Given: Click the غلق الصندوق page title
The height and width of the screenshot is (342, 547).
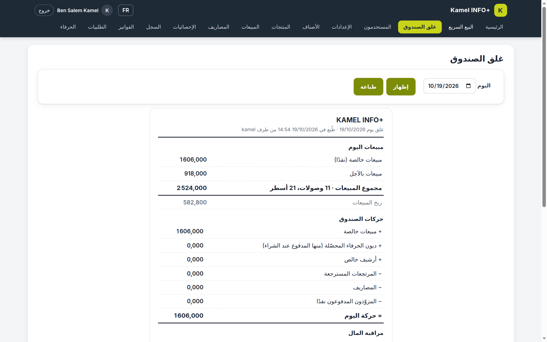Looking at the screenshot, I should 477,59.
